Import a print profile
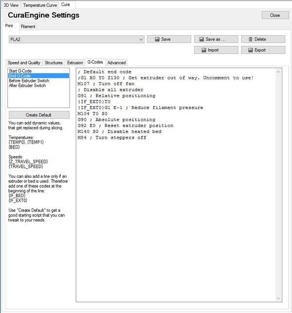Viewport: 292px width, 313px height. pyautogui.click(x=216, y=50)
